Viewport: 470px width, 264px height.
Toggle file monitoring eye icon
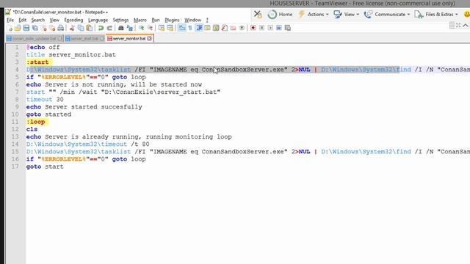(x=242, y=28)
